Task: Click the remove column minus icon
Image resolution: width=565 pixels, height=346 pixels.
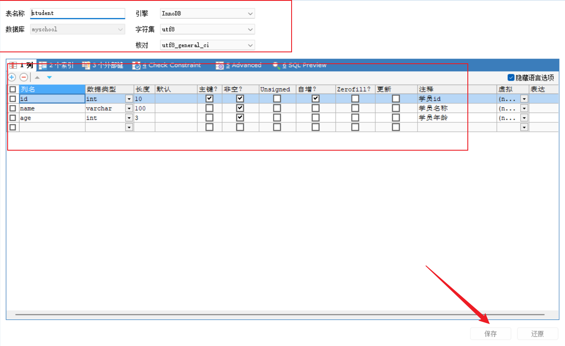Action: pos(24,77)
